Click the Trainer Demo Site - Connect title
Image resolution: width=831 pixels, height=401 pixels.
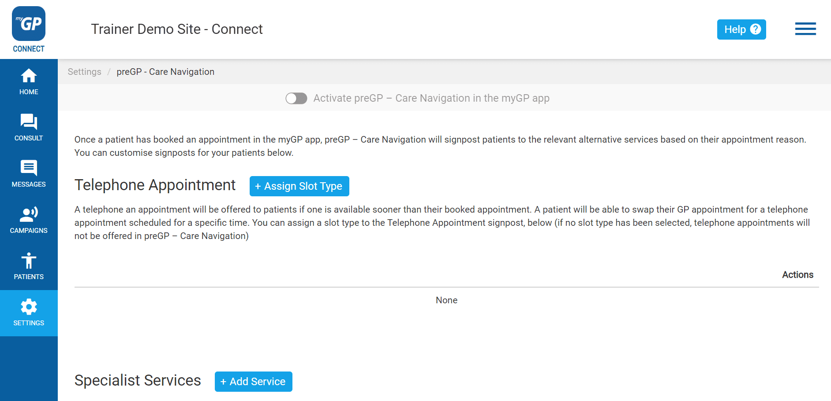[177, 29]
